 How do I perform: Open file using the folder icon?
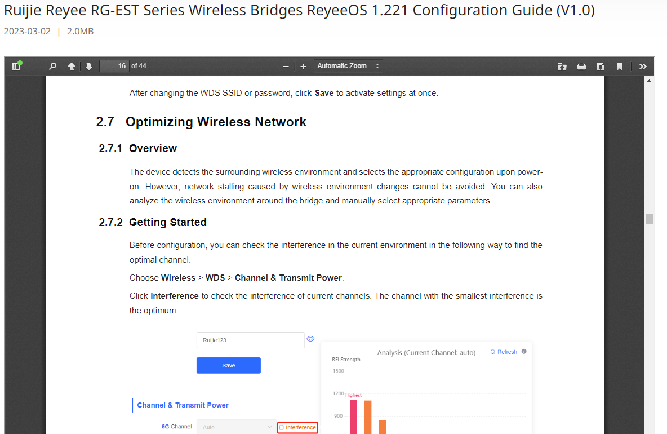(x=562, y=67)
